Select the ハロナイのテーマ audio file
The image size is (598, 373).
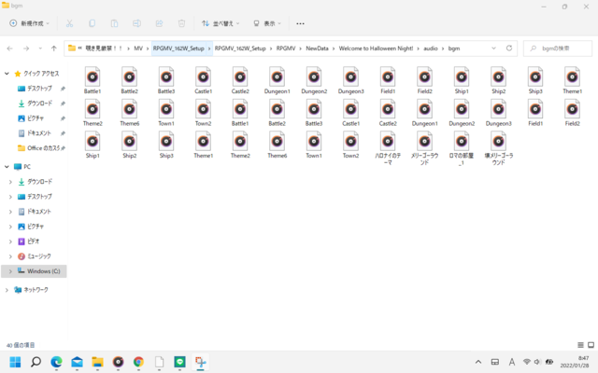[x=388, y=148]
